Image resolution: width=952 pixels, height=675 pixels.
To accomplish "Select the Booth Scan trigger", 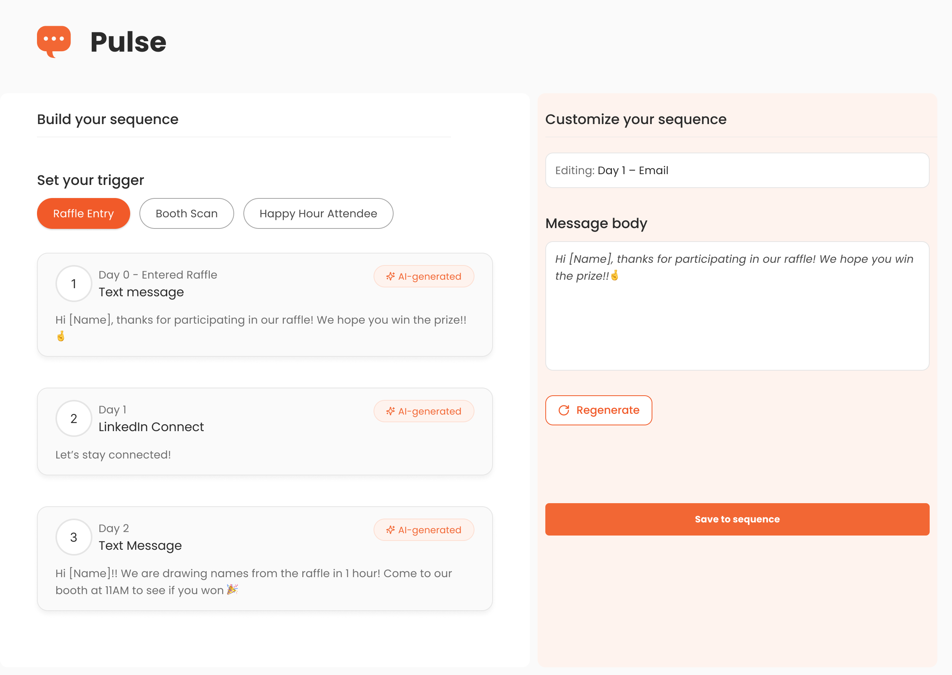I will pos(186,213).
